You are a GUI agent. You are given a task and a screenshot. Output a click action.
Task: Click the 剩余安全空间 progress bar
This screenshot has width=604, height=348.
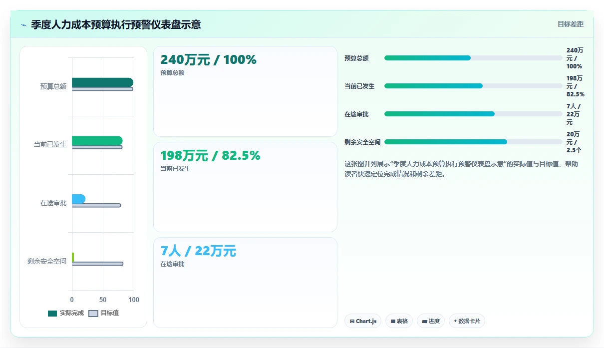[x=473, y=142]
